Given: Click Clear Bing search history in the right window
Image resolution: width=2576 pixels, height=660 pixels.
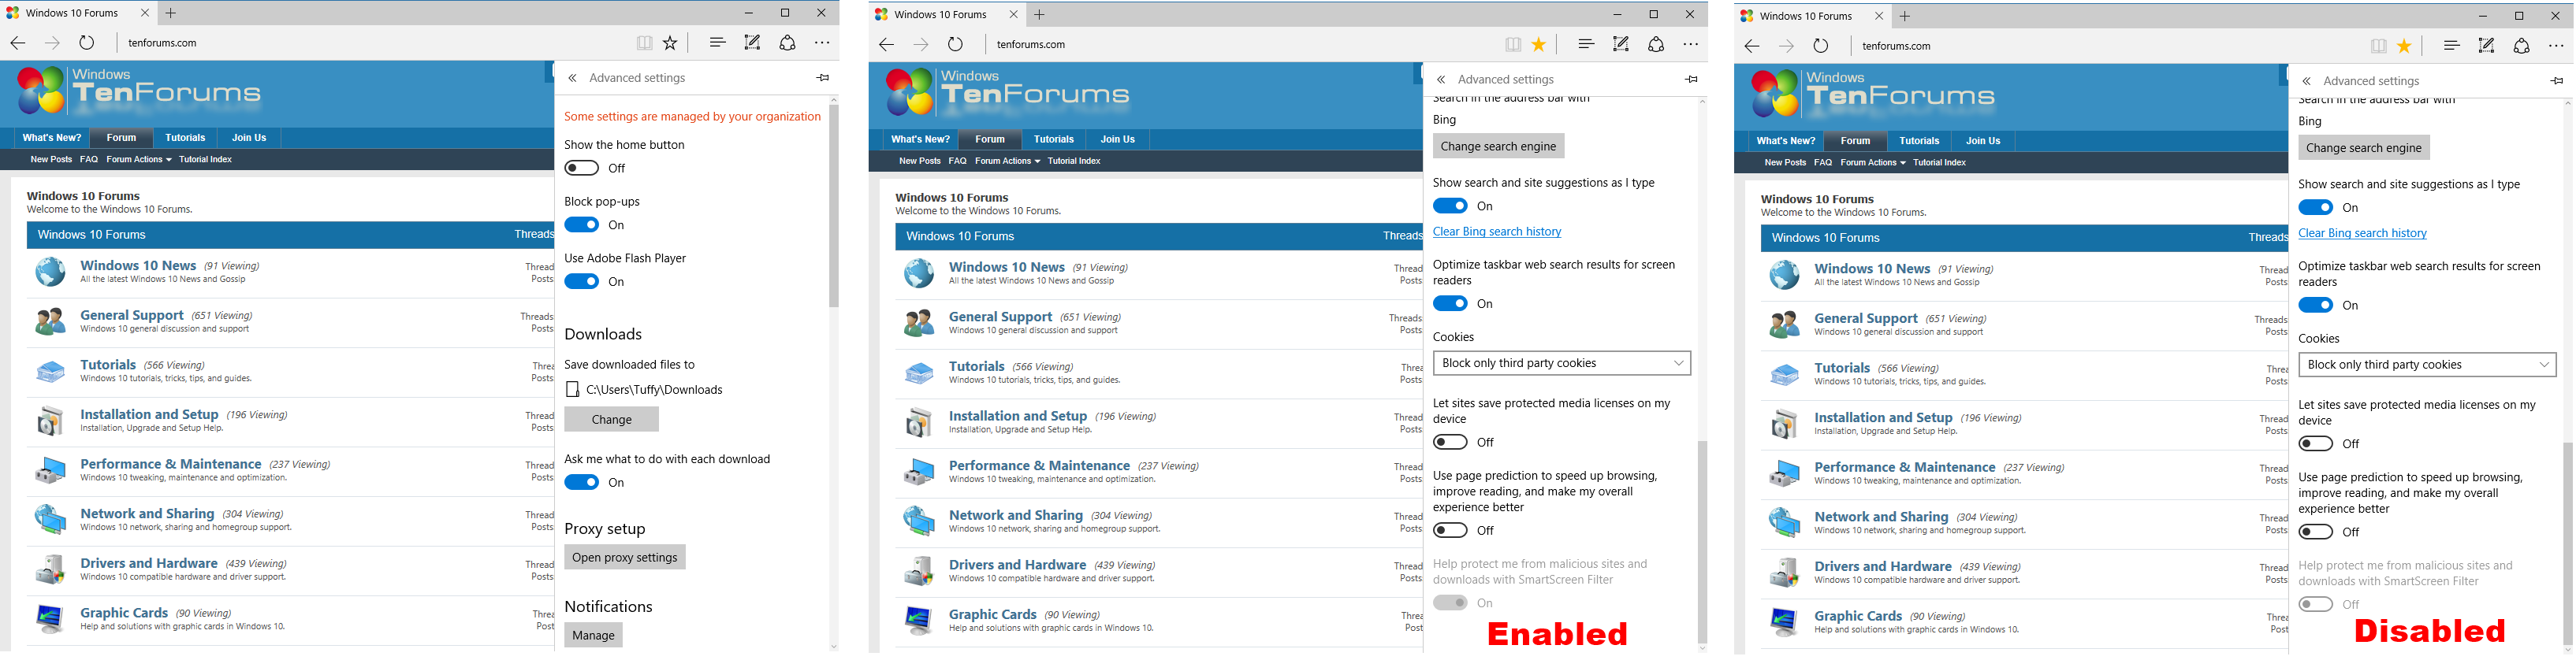Looking at the screenshot, I should point(2362,234).
